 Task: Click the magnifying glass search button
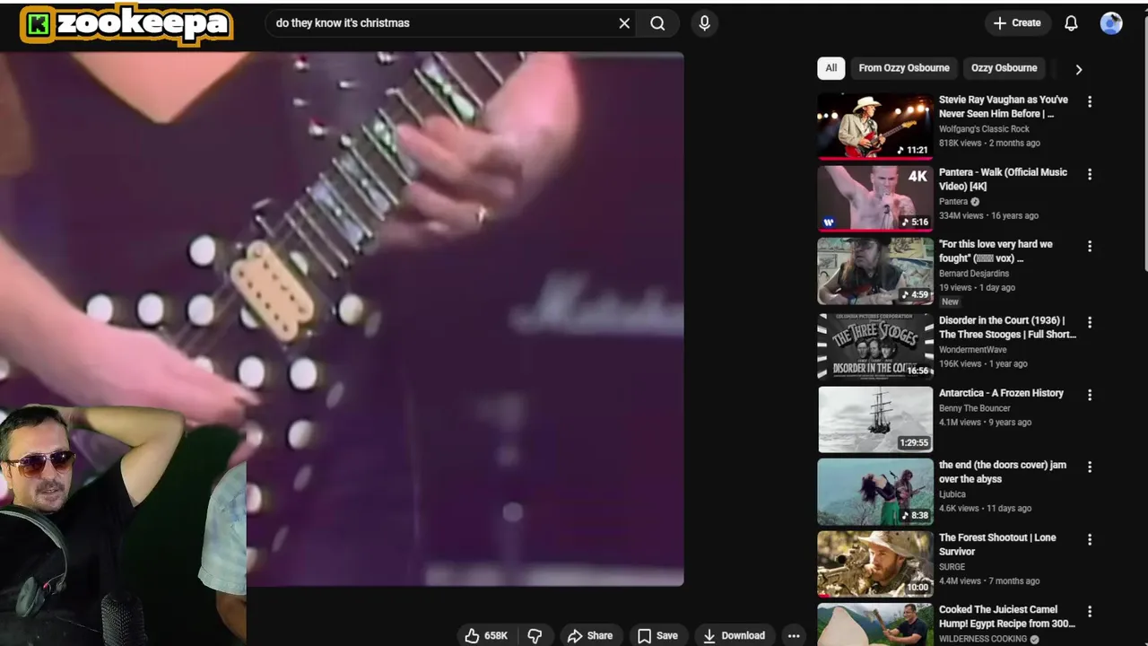[x=658, y=23]
